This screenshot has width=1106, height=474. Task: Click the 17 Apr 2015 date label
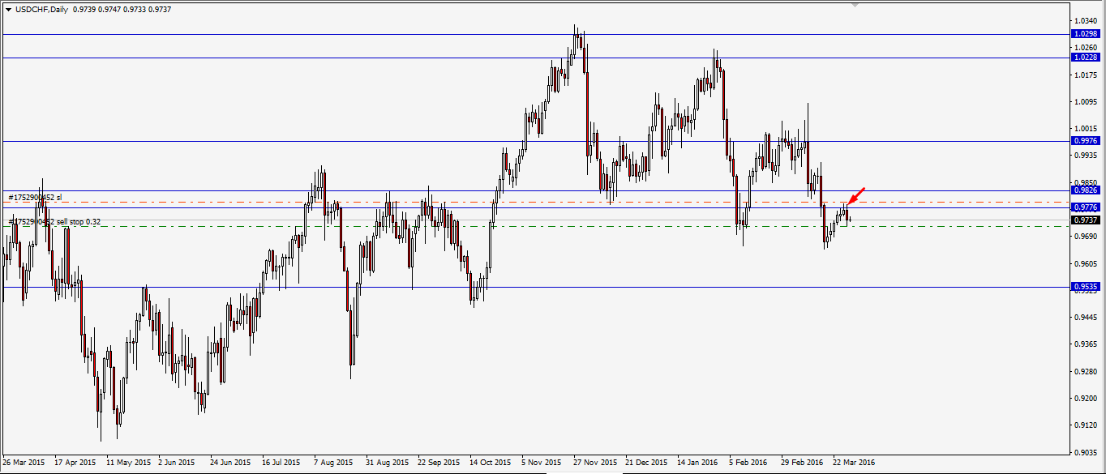point(75,463)
